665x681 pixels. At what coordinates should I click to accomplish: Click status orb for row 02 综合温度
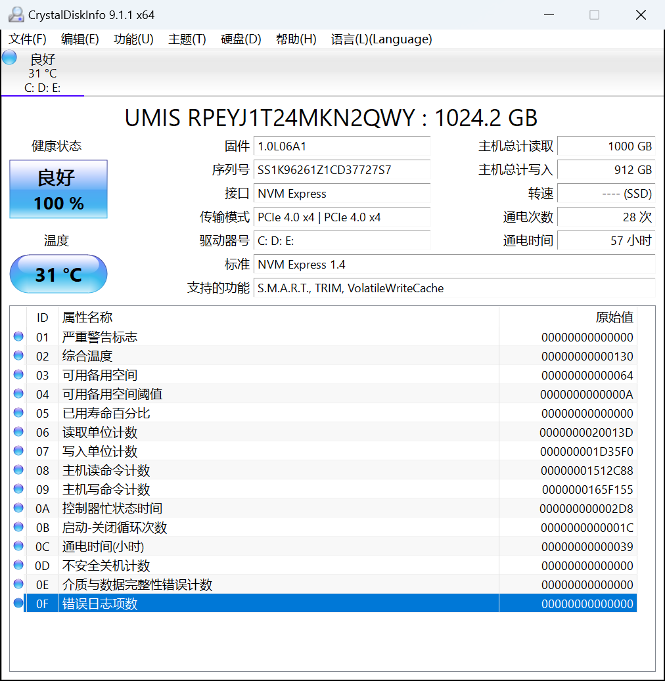click(x=18, y=355)
